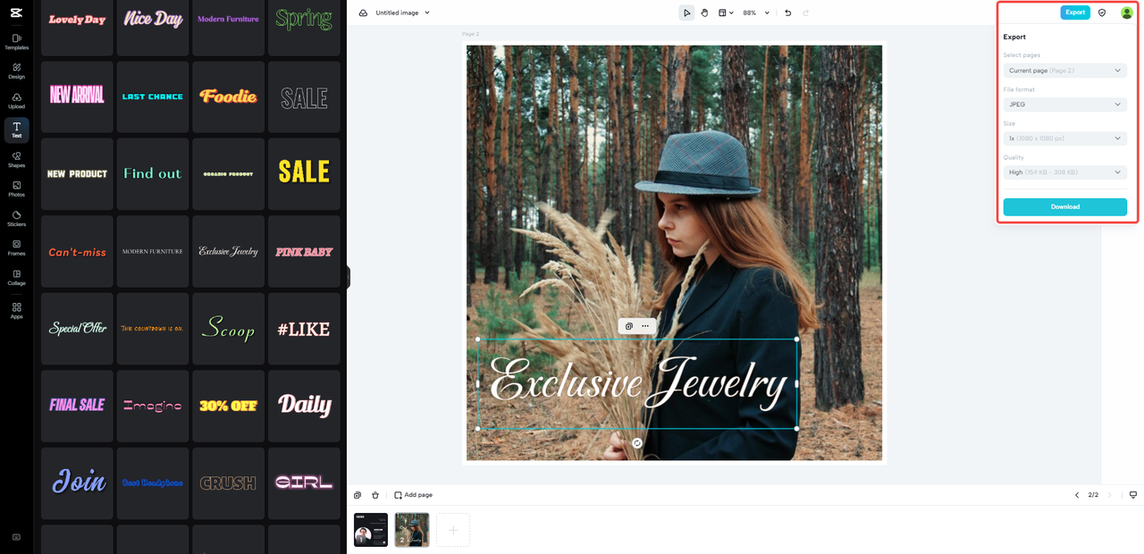The height and width of the screenshot is (554, 1144).
Task: Collapse the text styles side panel
Action: click(349, 277)
